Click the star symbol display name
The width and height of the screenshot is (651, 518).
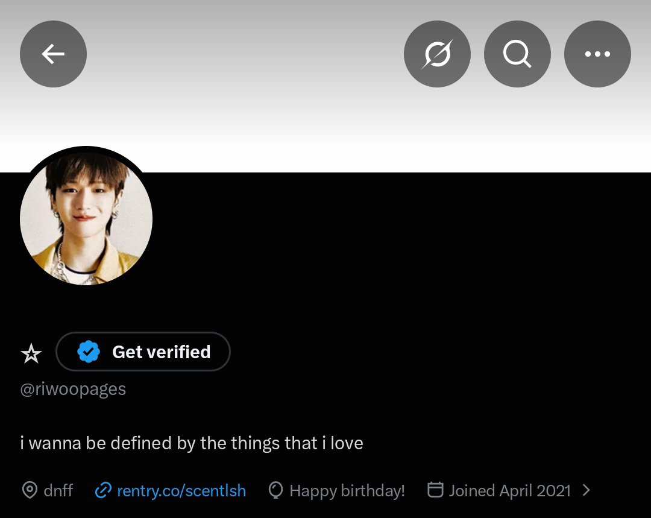31,353
